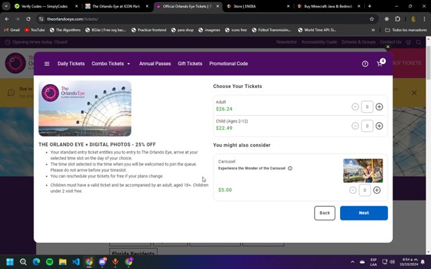Open the hamburger menu in the ticket modal
The height and width of the screenshot is (269, 431).
pos(46,64)
